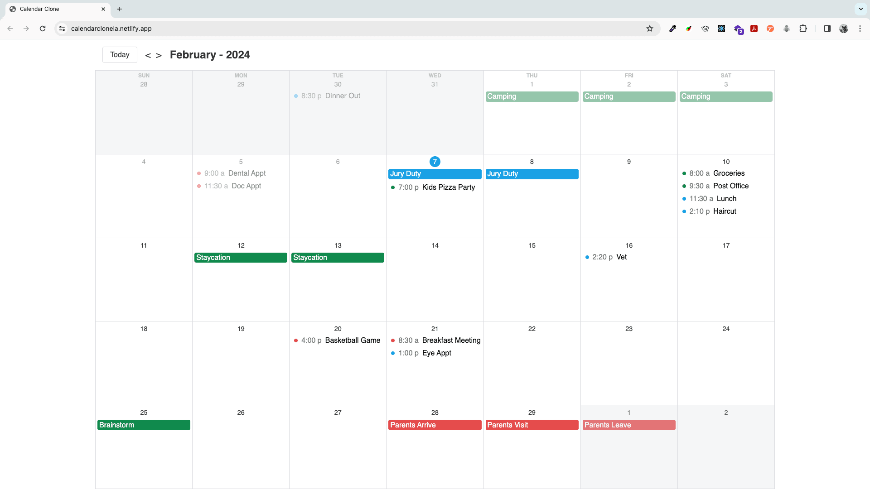Click the eyedropper color picker extension
Viewport: 870px width, 489px height.
click(x=672, y=29)
